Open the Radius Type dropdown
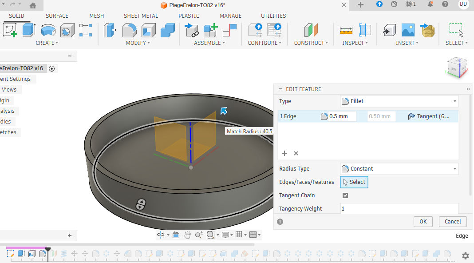This screenshot has height=263, width=474. coord(399,169)
